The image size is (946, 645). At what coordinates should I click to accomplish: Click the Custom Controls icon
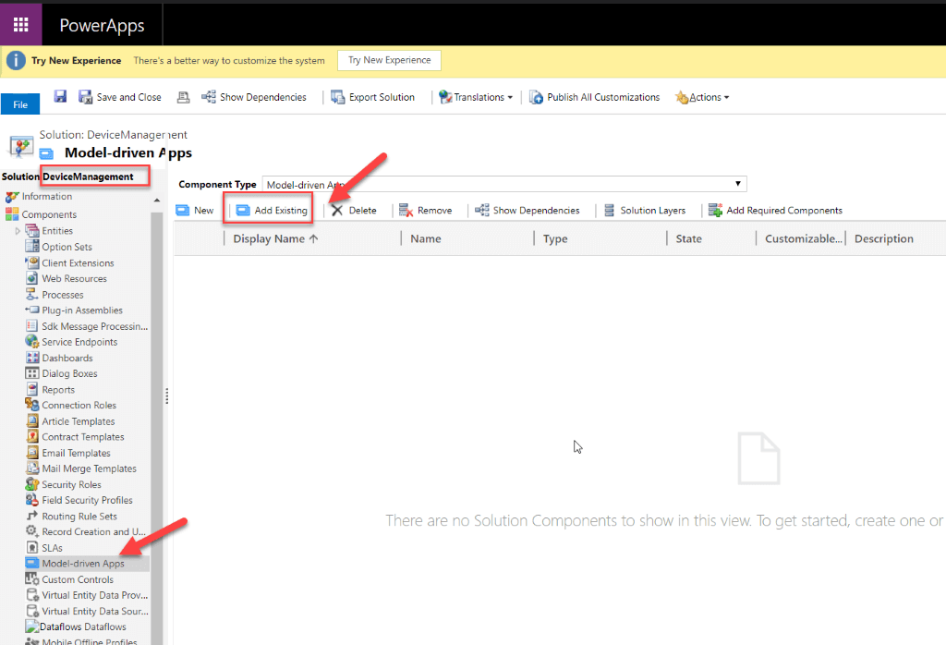pos(32,578)
